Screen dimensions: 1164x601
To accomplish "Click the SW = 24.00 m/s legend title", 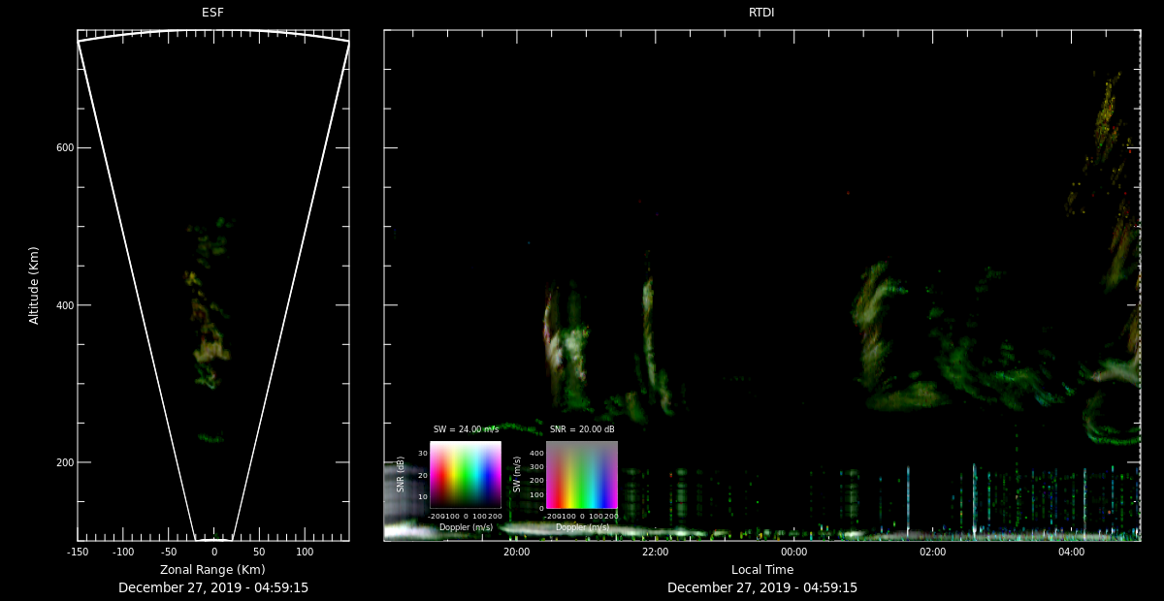I will [466, 429].
